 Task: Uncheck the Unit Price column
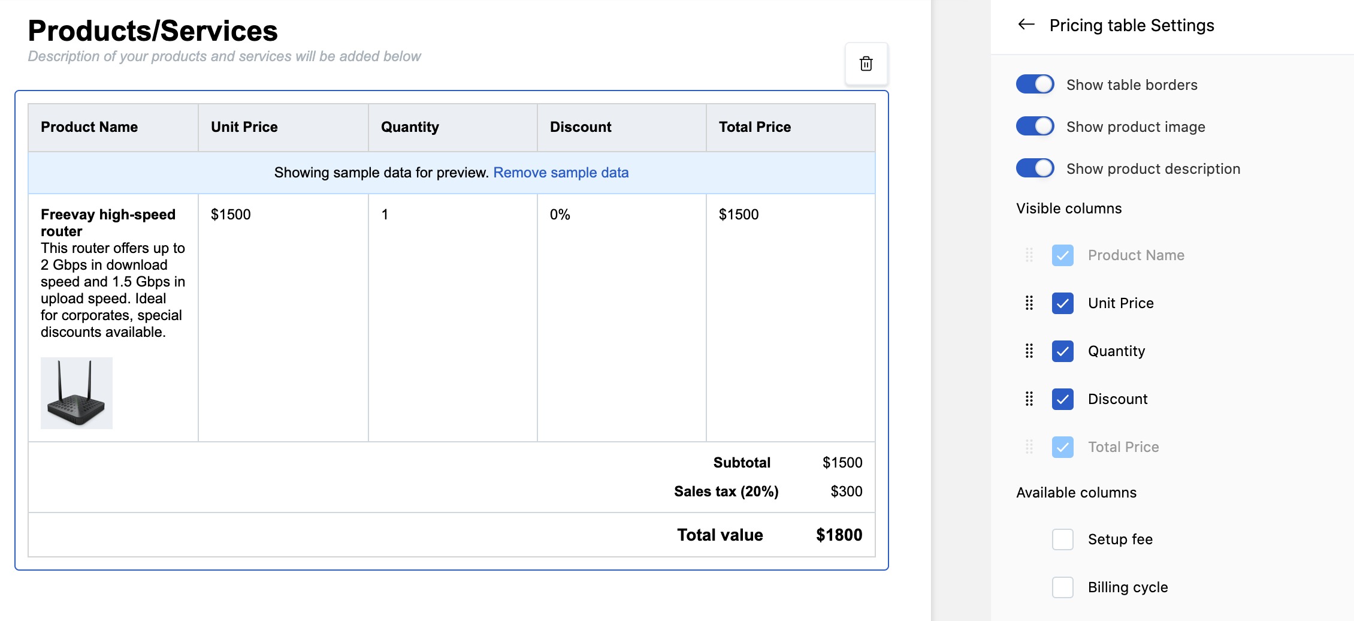1062,303
